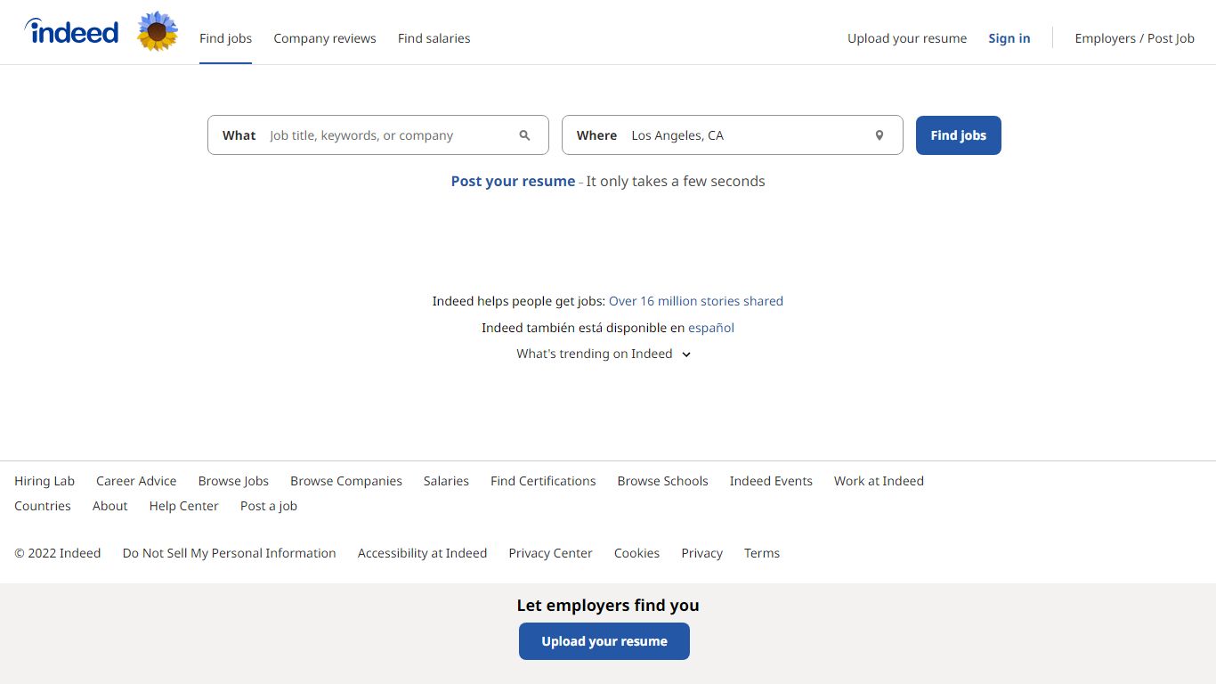Open the Company reviews tab
Image resolution: width=1216 pixels, height=684 pixels.
coord(325,38)
